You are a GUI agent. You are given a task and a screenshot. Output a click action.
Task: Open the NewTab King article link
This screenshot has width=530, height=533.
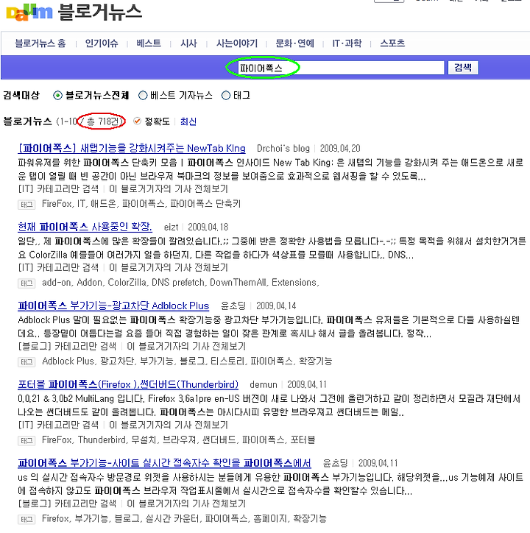pos(132,148)
